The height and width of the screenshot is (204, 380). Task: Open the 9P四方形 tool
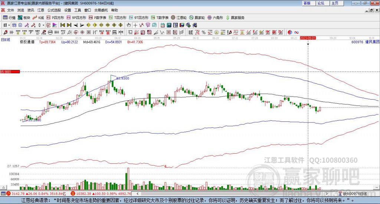(x=76, y=18)
